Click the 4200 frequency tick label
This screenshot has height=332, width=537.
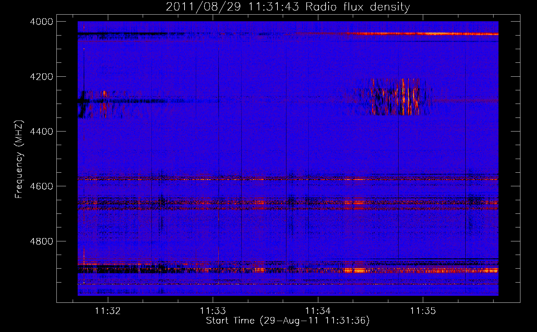coord(41,77)
